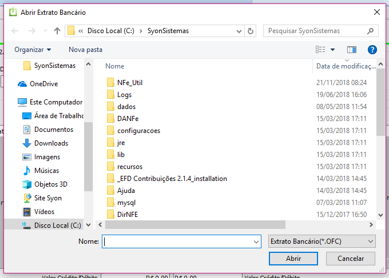The width and height of the screenshot is (389, 278).
Task: Open the Help question mark icon
Action: point(372,50)
